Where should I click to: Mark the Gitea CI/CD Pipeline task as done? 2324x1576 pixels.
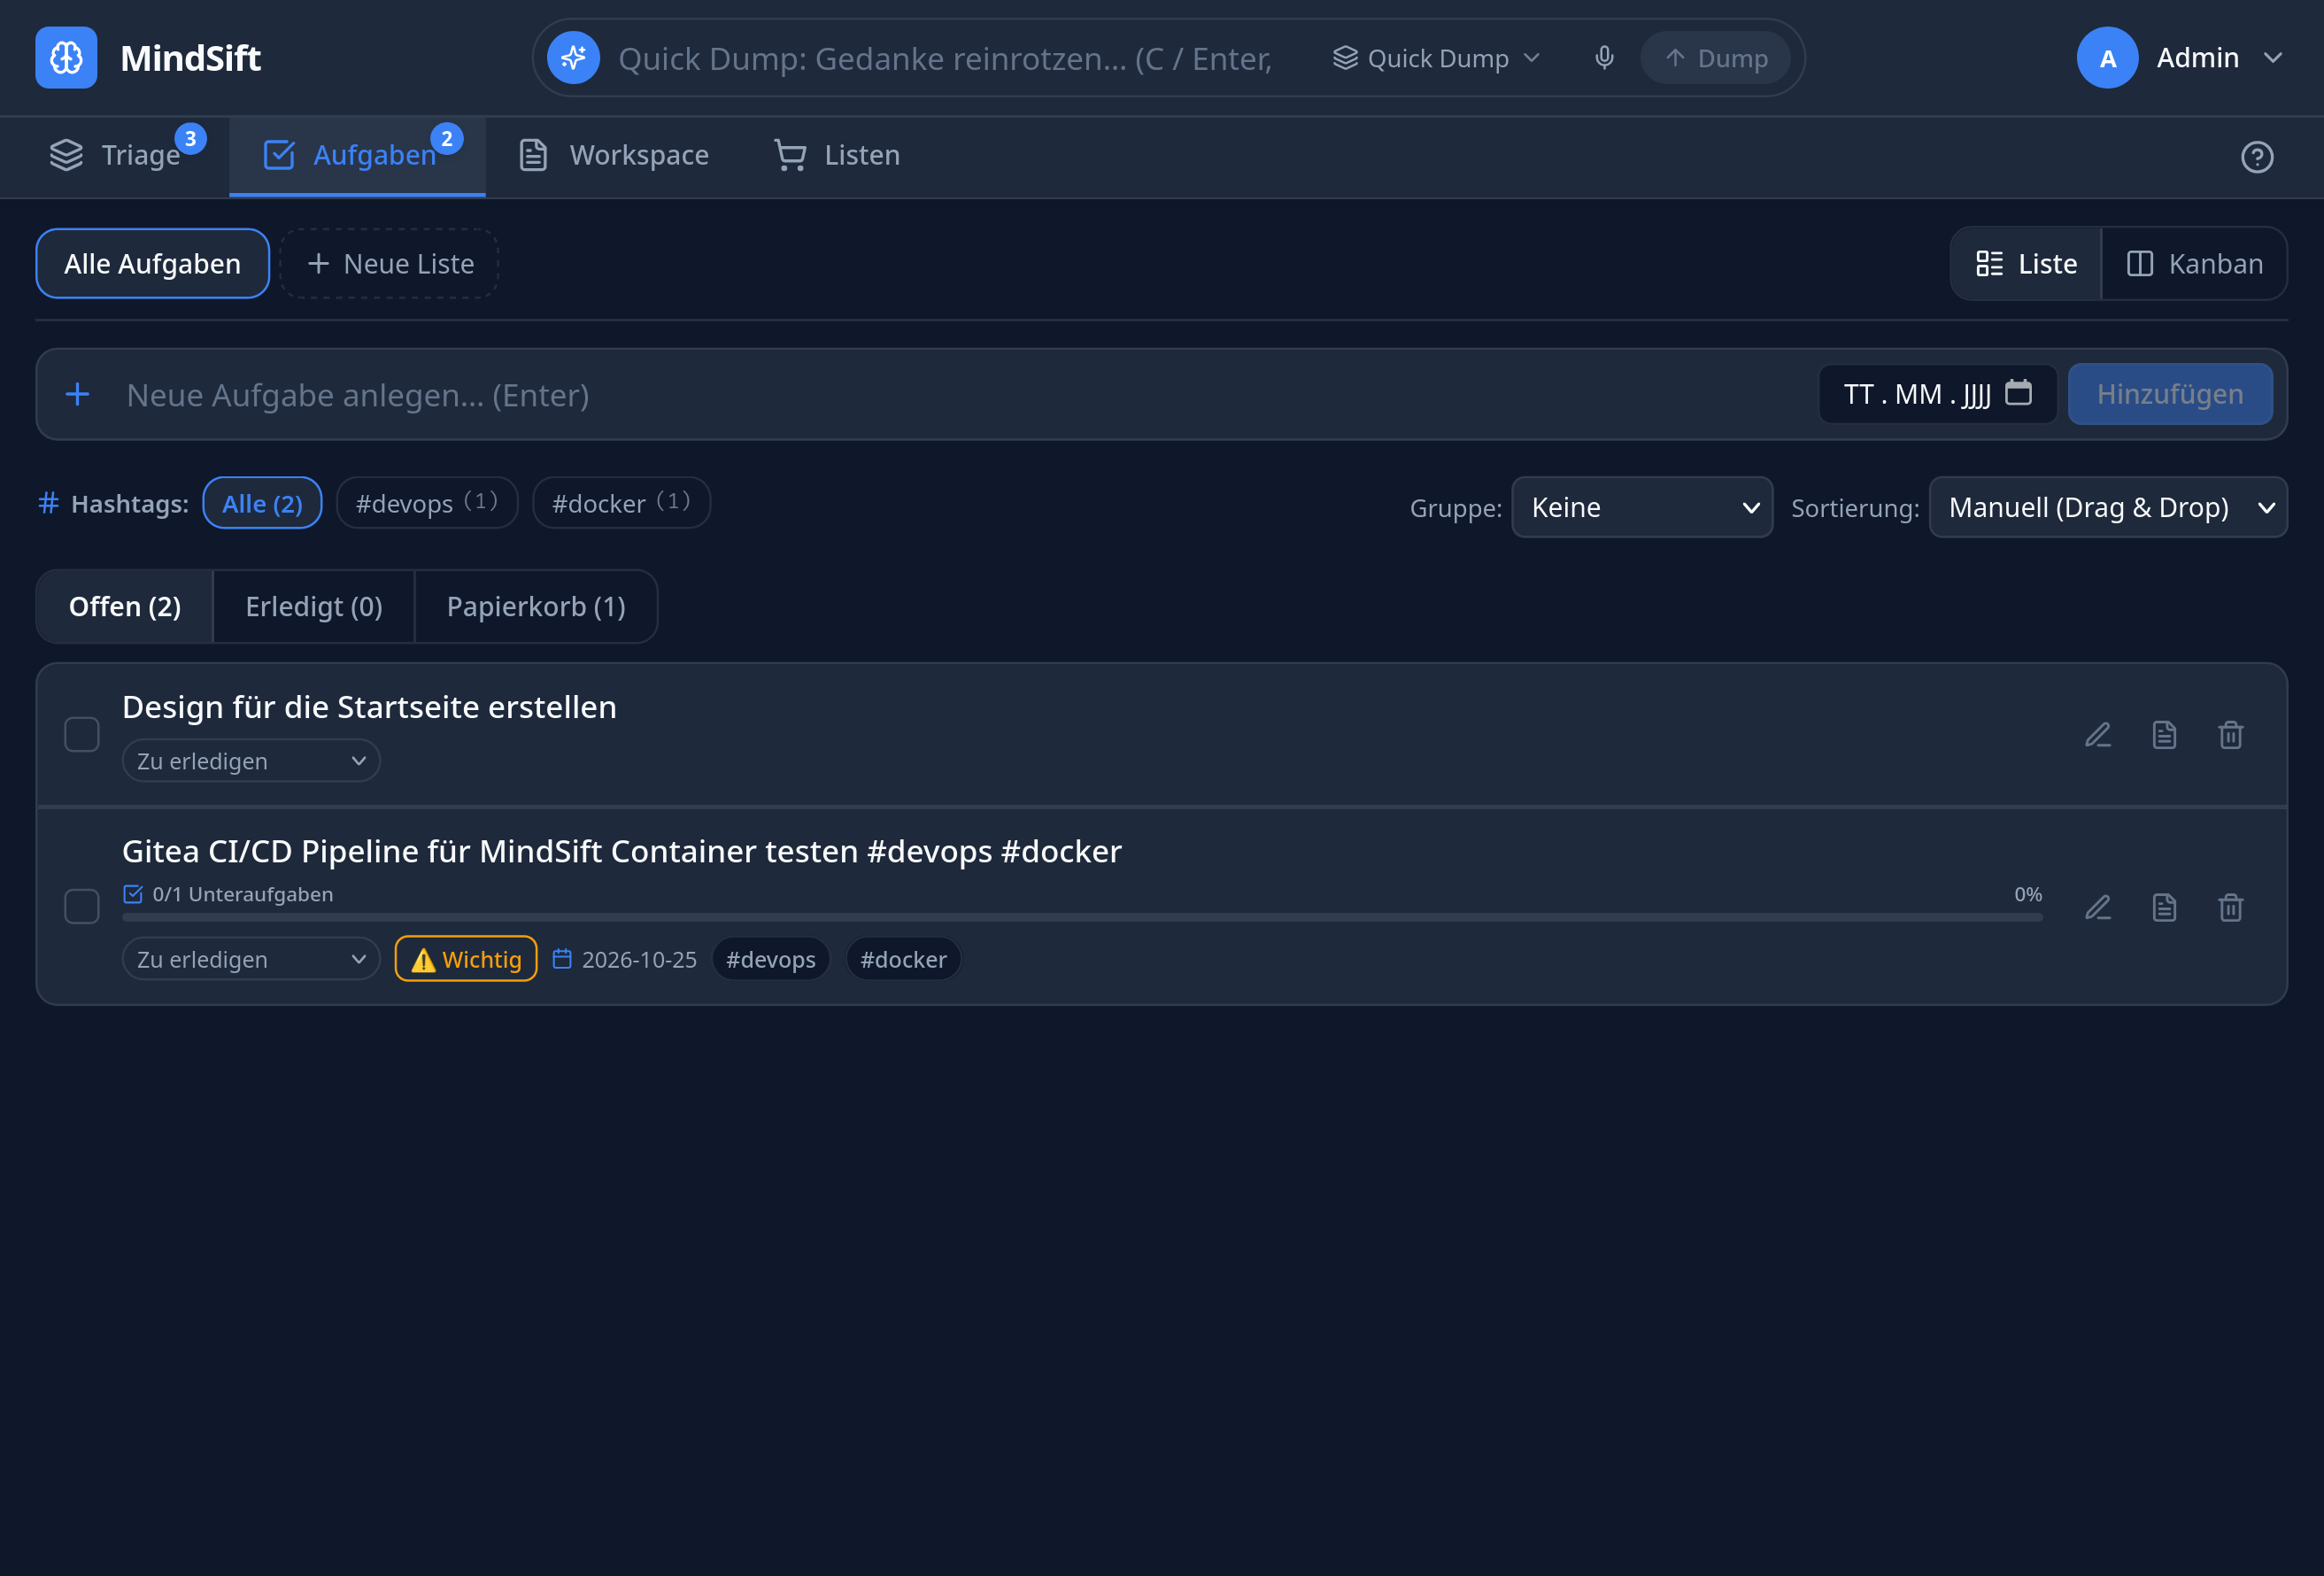[82, 907]
